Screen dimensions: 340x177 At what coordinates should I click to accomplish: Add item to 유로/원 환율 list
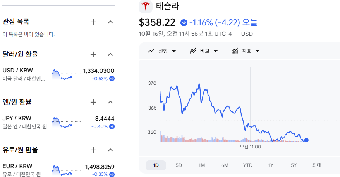tap(93, 150)
